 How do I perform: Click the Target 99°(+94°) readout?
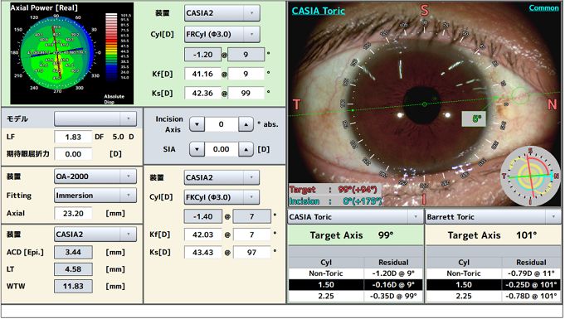(334, 190)
